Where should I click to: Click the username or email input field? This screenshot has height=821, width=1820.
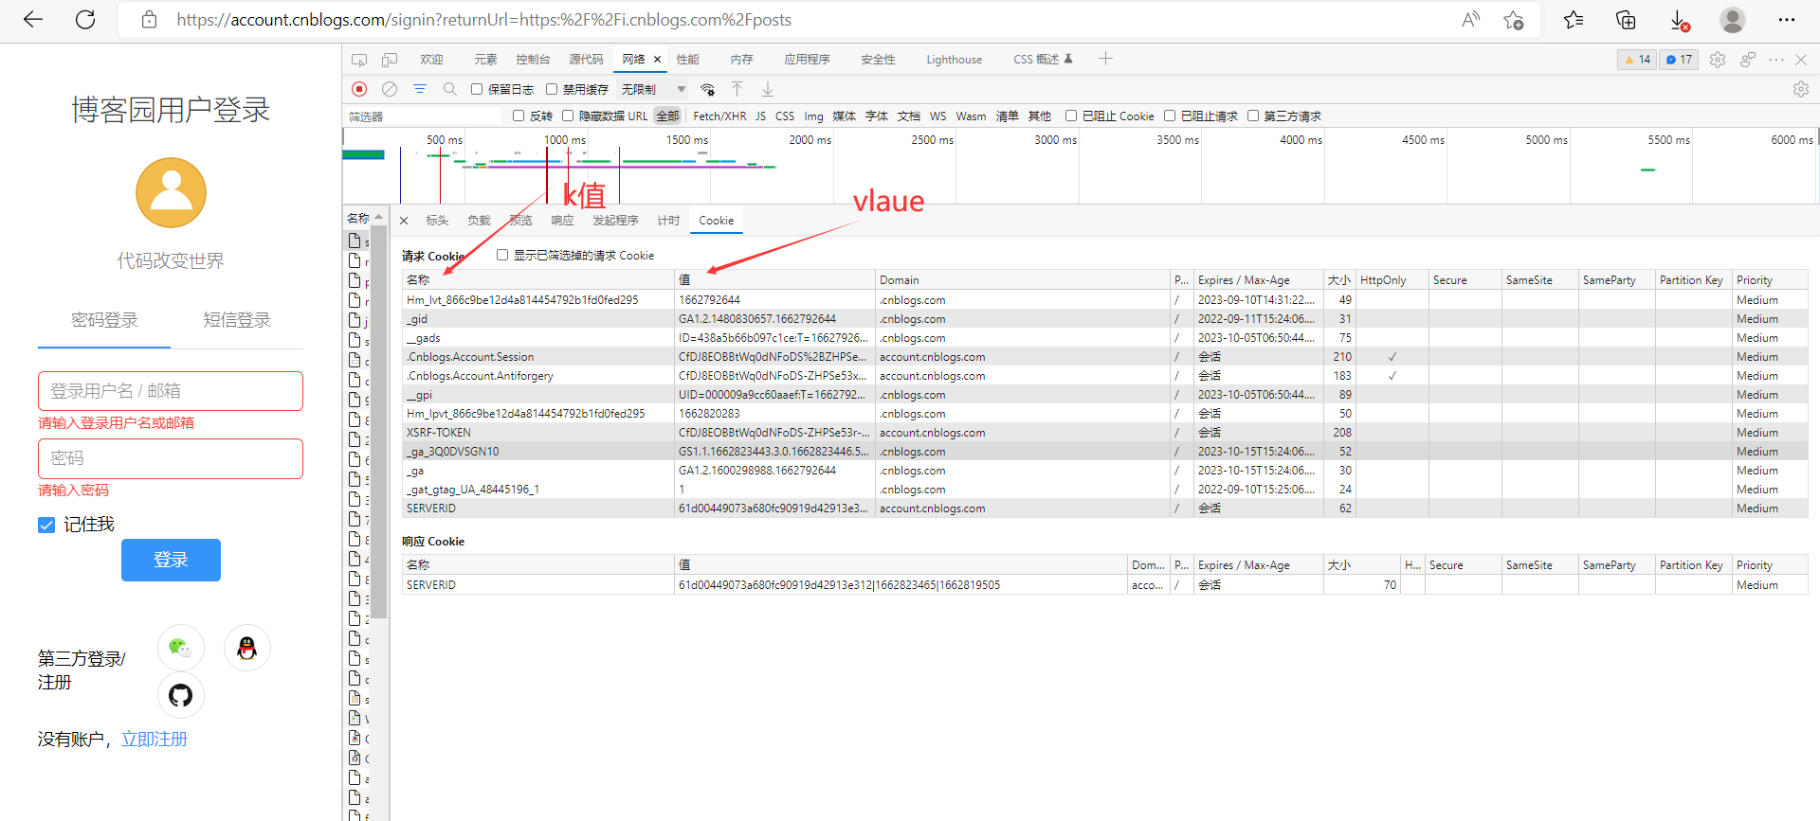[x=171, y=391]
